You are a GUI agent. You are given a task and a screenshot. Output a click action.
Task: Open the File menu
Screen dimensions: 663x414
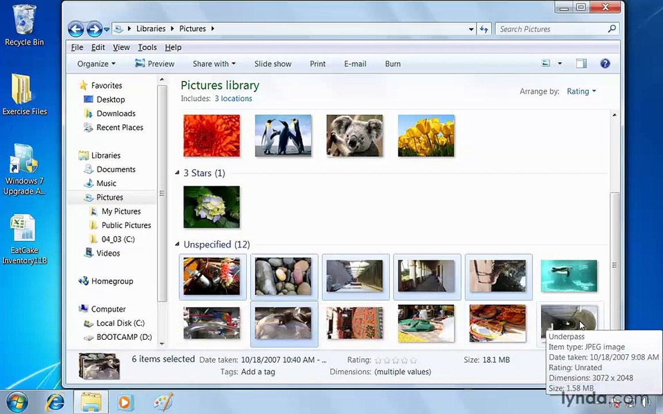tap(77, 47)
